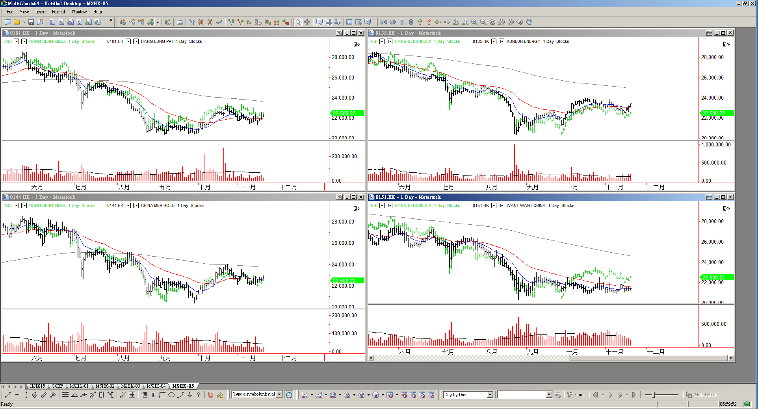Toggle the magnet snap mode icon
The image size is (758, 416).
point(211,395)
